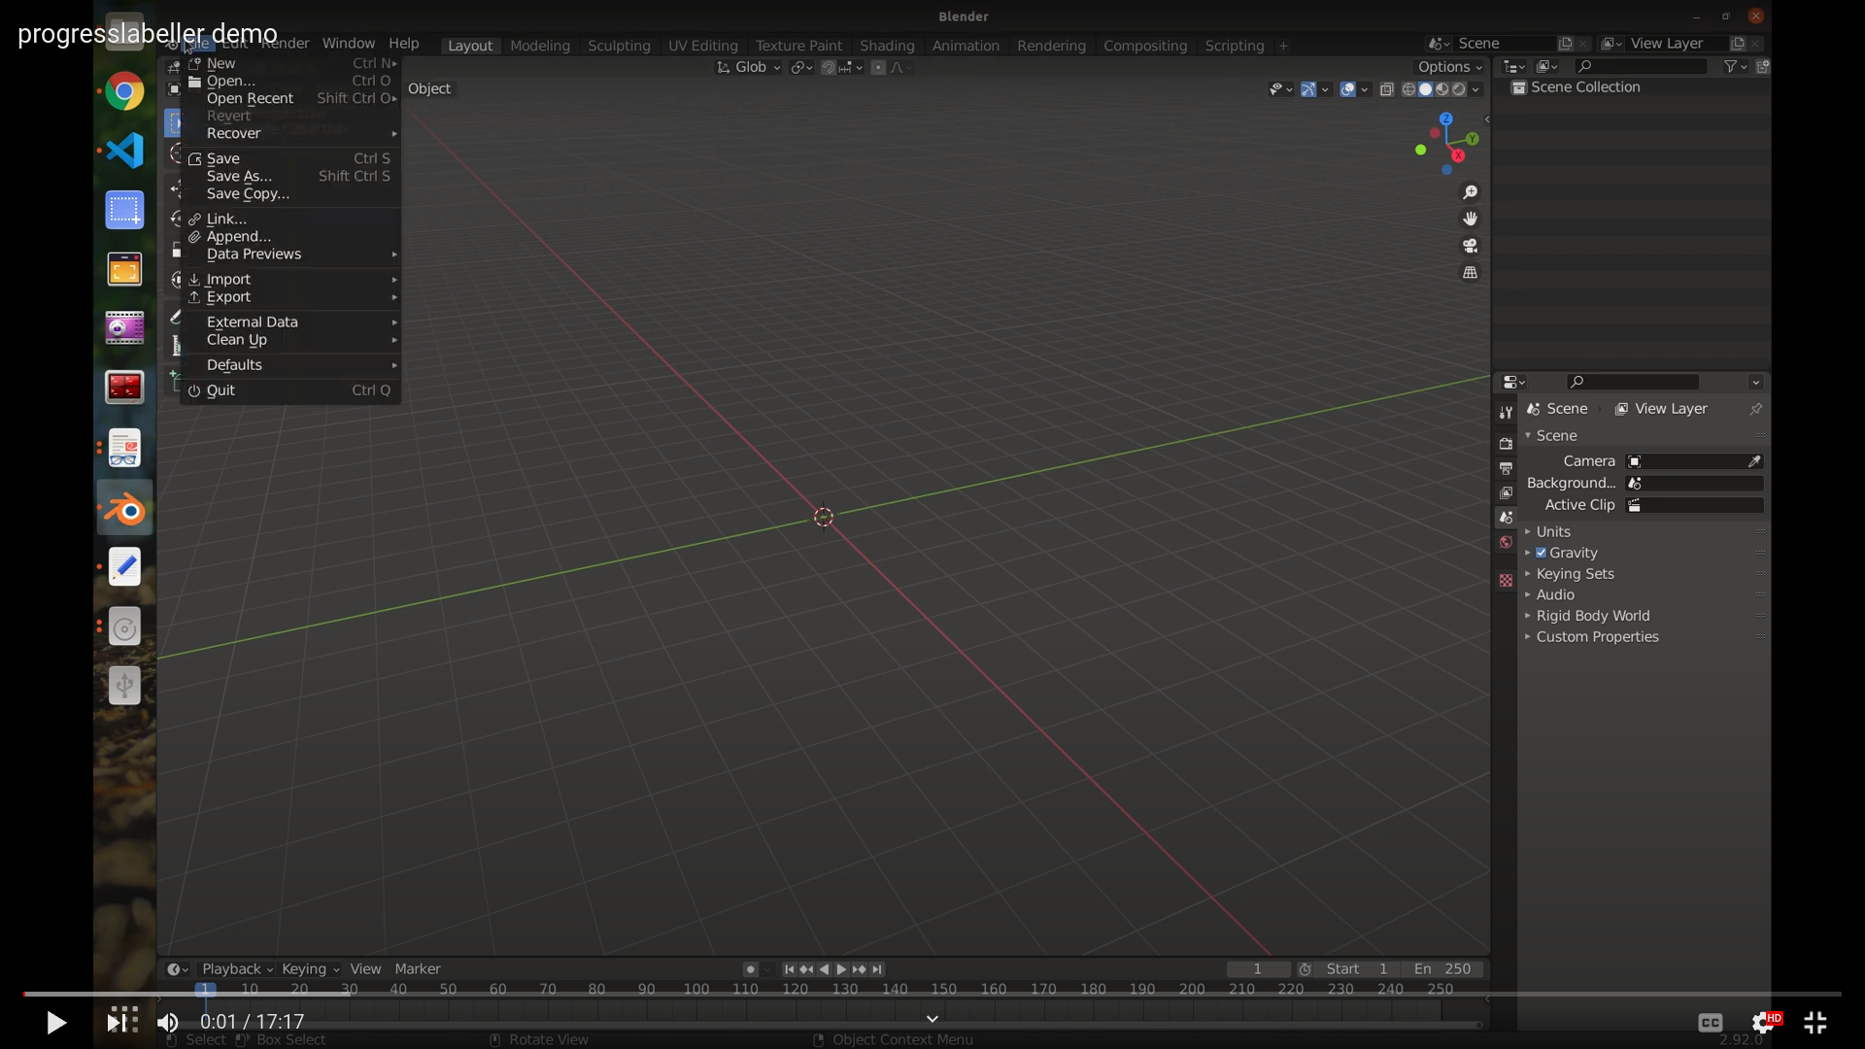Screen dimensions: 1865x1049
Task: Click the Chrome icon in the dock
Action: click(x=124, y=92)
